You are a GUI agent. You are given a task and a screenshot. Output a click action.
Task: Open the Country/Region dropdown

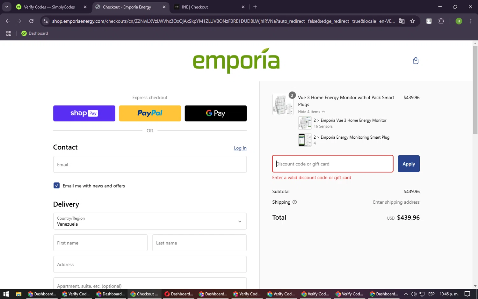tap(150, 221)
